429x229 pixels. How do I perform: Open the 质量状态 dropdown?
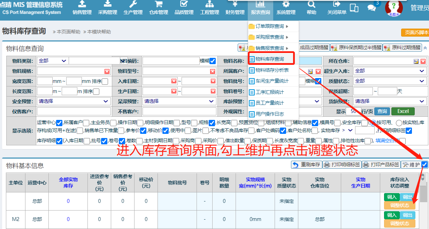(x=389, y=81)
